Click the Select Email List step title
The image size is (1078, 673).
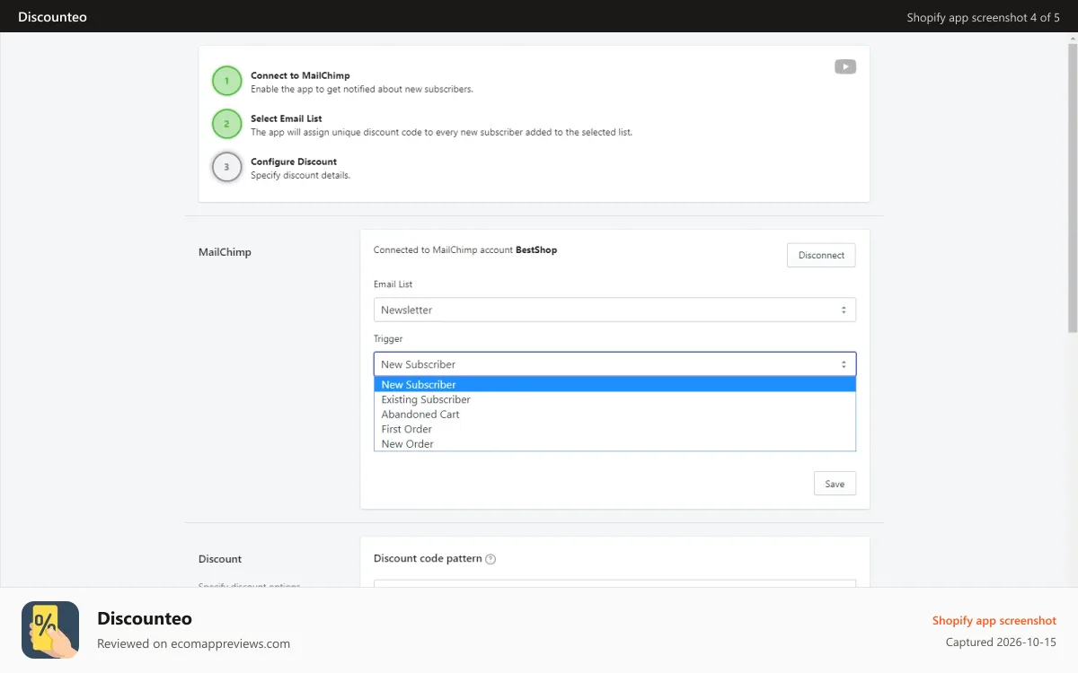[286, 118]
